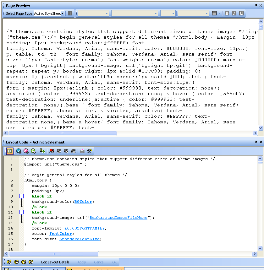Click the BGColor variable link
Screen dimensions: 264x270
[x=83, y=202]
